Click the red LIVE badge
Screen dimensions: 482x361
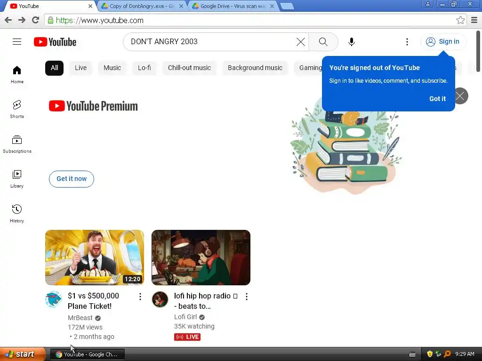pos(187,337)
